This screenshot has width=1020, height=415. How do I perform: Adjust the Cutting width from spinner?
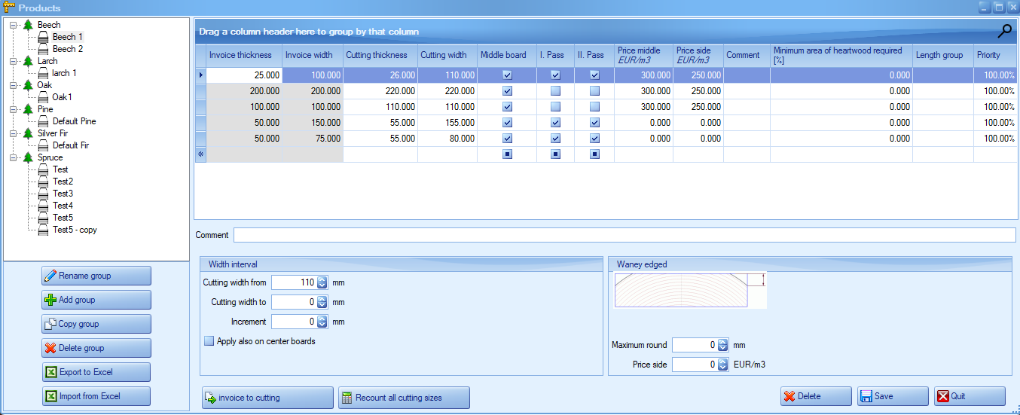point(322,282)
